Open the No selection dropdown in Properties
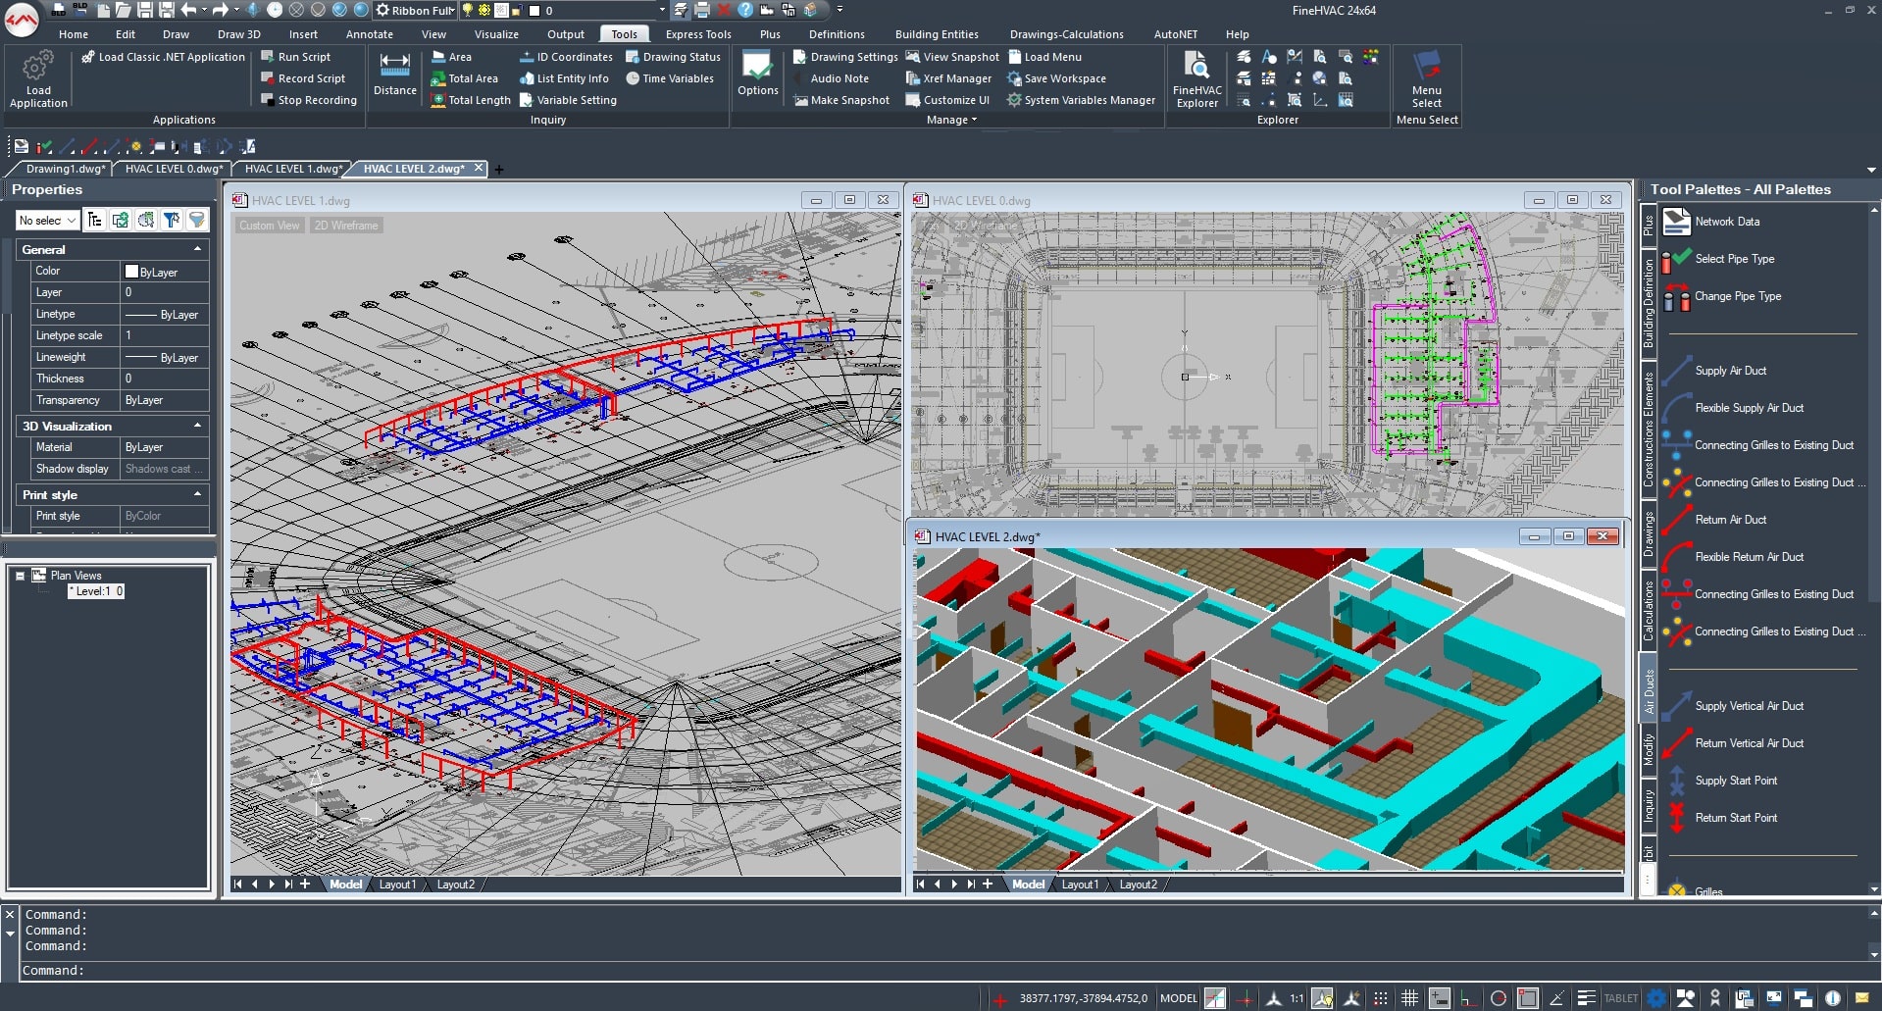1882x1011 pixels. pyautogui.click(x=45, y=220)
